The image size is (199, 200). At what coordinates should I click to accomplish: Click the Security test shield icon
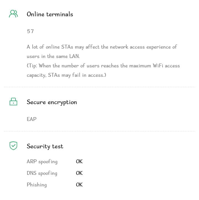tap(13, 146)
